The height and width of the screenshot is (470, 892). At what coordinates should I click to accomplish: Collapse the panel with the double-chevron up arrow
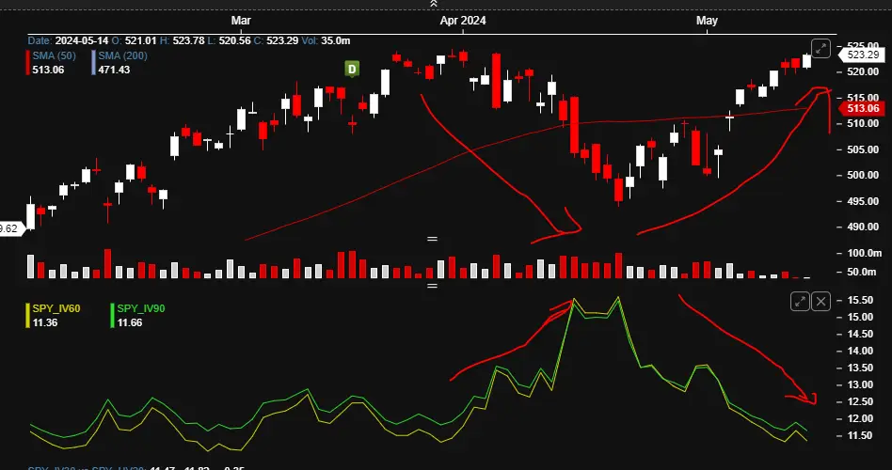(433, 4)
